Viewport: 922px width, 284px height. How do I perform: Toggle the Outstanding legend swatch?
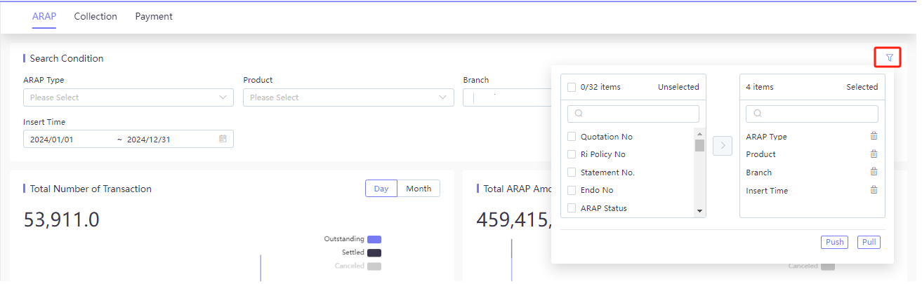pyautogui.click(x=374, y=239)
